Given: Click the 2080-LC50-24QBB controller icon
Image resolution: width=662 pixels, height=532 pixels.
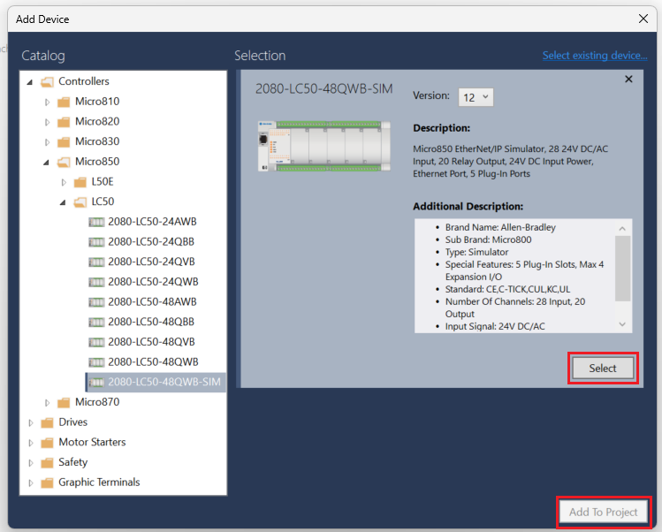Looking at the screenshot, I should click(x=96, y=242).
